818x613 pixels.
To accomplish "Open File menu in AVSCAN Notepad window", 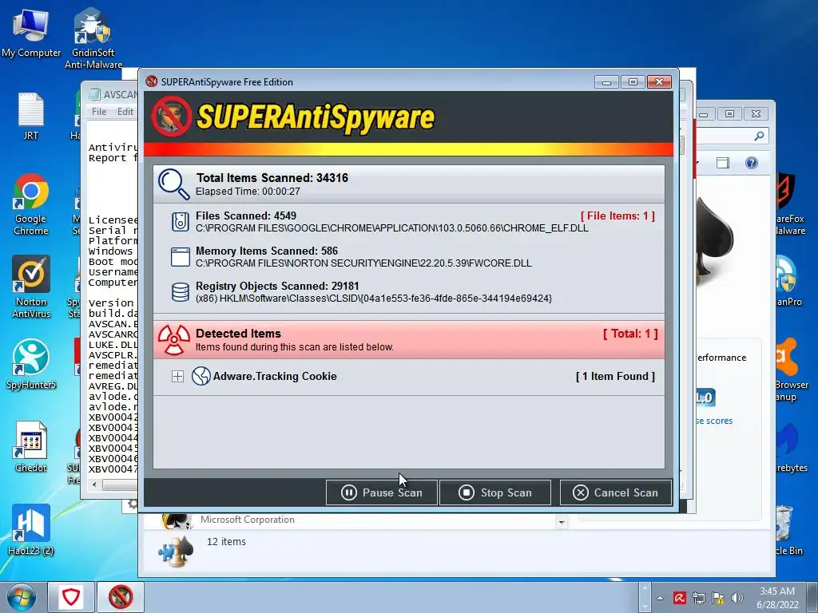I will (98, 112).
